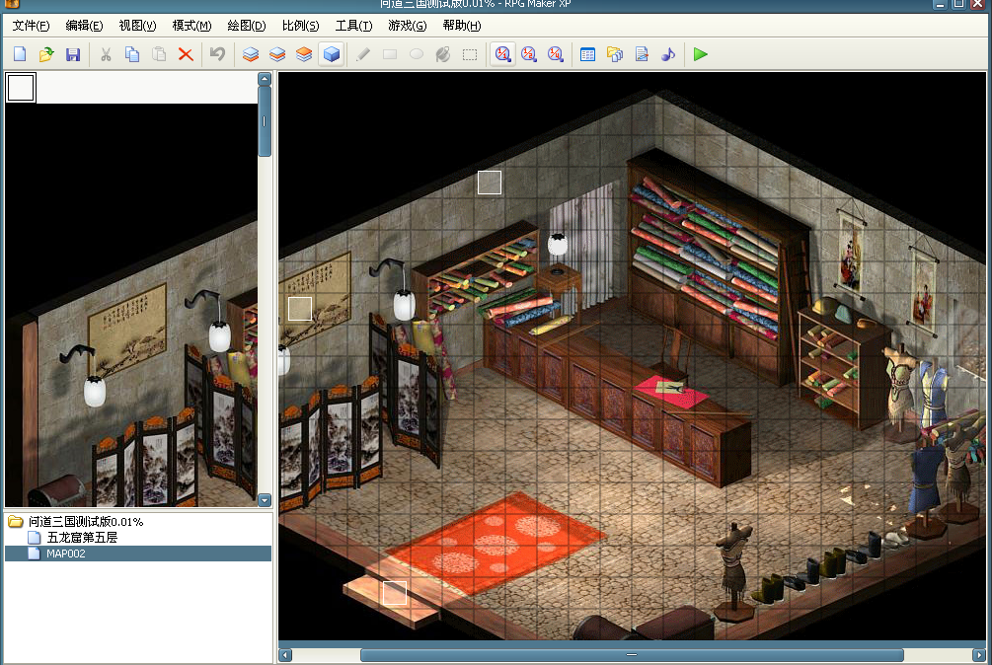Click the Undo arrow icon
This screenshot has width=992, height=665.
[x=217, y=54]
